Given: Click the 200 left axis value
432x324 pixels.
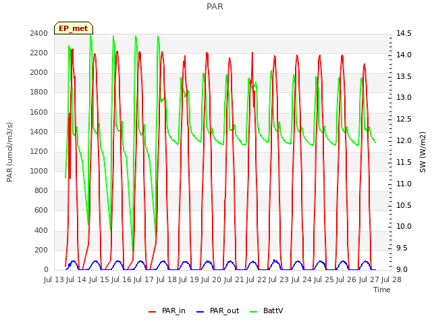Looking at the screenshot, I should coord(41,250).
